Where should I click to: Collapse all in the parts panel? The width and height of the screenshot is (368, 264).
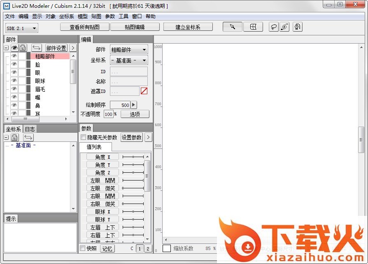coord(6,48)
